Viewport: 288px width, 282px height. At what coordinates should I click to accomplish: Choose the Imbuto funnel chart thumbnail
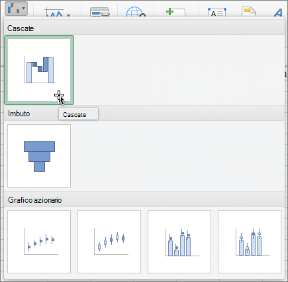tap(39, 156)
